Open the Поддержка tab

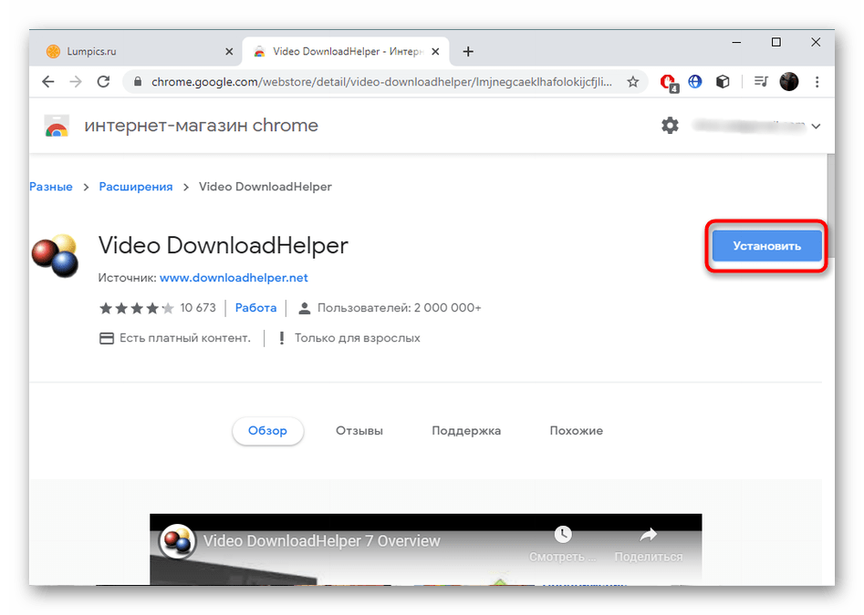(x=466, y=431)
